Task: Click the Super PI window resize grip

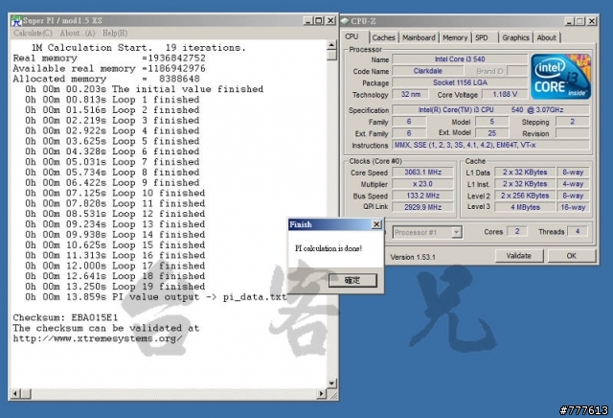Action: point(332,395)
